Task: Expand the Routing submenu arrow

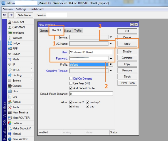Action: pos(32,75)
